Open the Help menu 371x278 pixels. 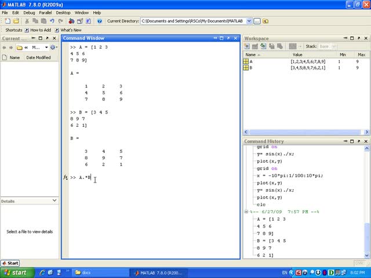pos(97,13)
